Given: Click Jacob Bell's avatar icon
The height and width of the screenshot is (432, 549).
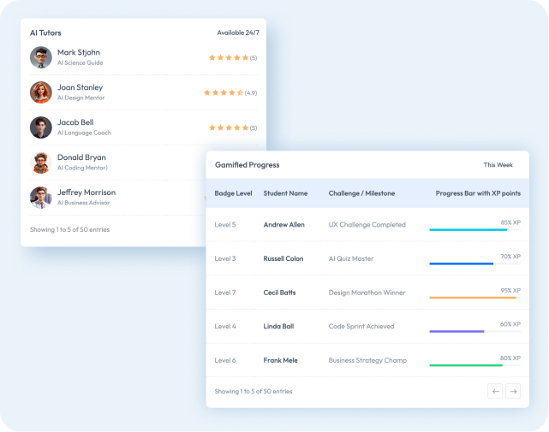Looking at the screenshot, I should 40,127.
